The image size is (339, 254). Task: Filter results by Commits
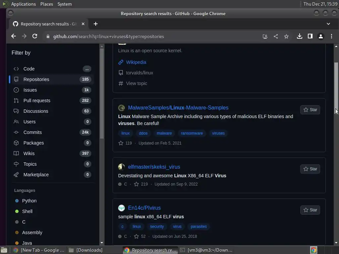click(52, 132)
